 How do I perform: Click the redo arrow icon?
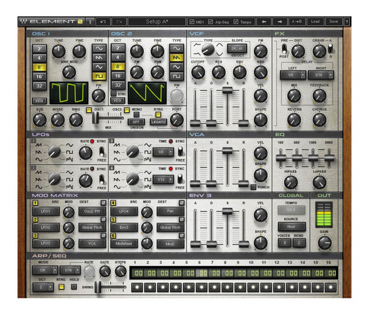[119, 22]
